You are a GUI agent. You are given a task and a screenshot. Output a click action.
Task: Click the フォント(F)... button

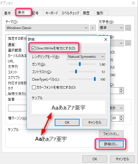(111, 134)
